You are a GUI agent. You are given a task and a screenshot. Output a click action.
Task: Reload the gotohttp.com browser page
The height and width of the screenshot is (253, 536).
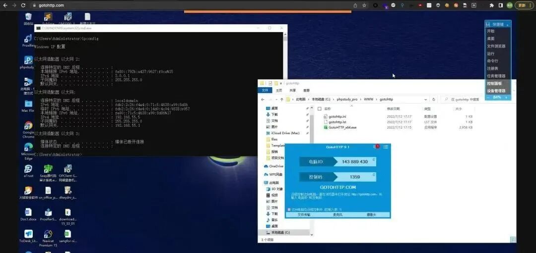[23, 5]
